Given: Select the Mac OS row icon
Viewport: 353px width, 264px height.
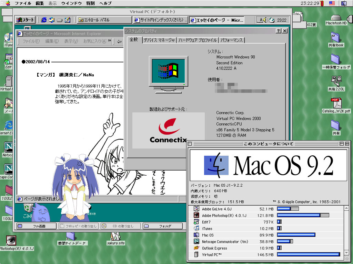Looking at the screenshot, I should pos(196,235).
